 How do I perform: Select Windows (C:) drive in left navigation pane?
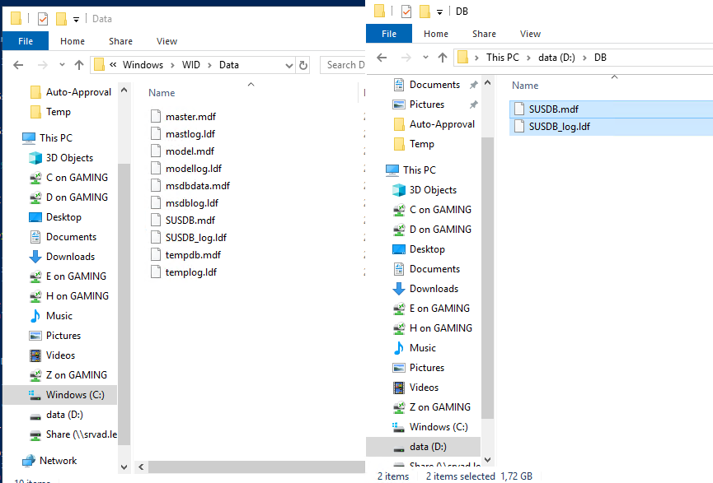[x=74, y=395]
